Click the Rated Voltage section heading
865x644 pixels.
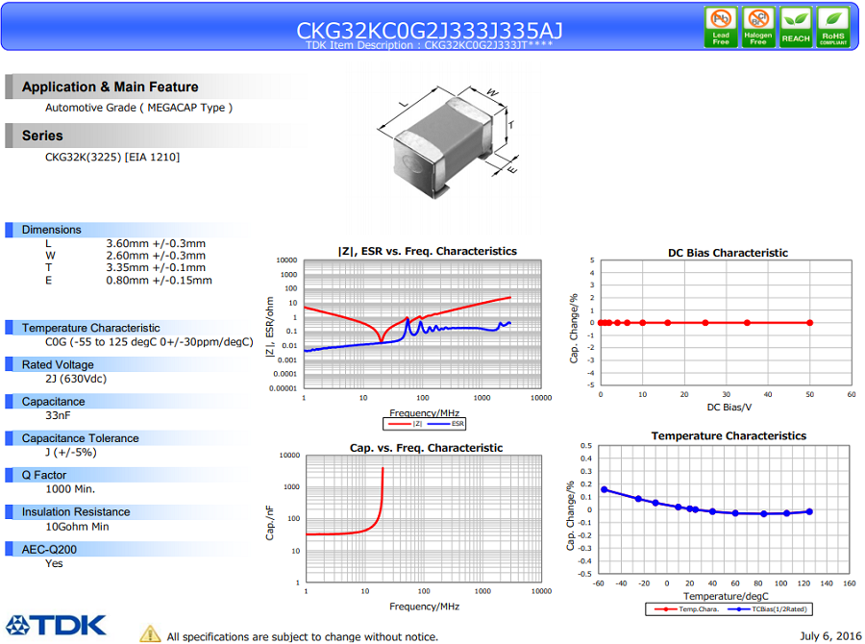[58, 364]
